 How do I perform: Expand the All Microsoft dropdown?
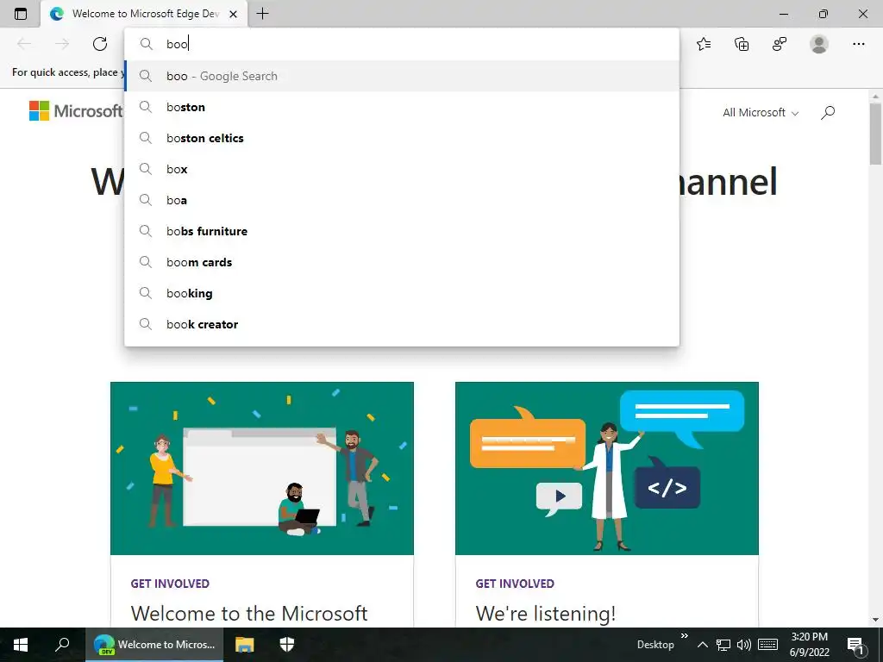(761, 113)
